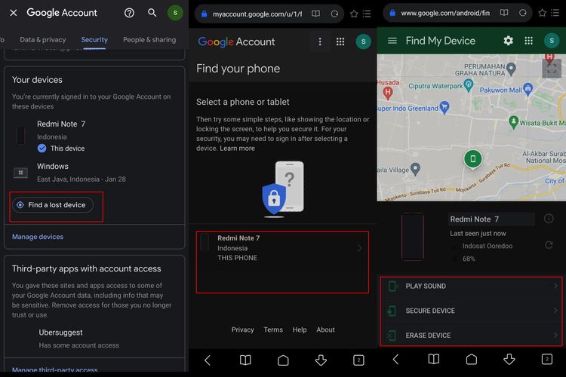The image size is (566, 377).
Task: Expand the SECURE DEVICE chevron
Action: pos(555,310)
